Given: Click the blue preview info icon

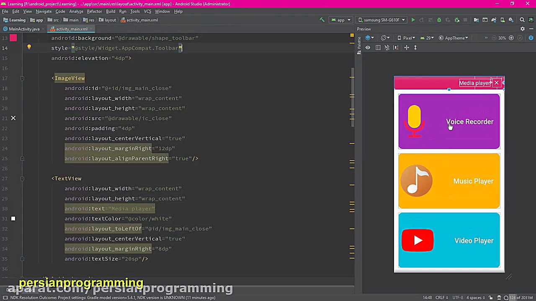Looking at the screenshot, I should pos(531,38).
